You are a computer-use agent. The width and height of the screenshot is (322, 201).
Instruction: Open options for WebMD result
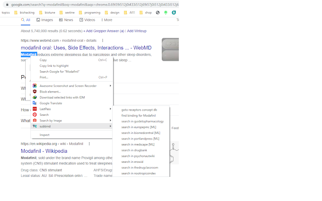coord(103,41)
